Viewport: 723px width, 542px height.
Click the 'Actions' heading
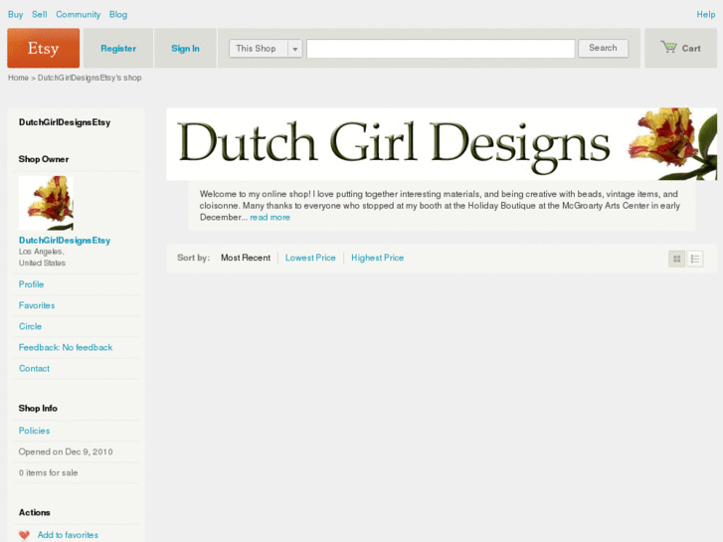click(x=35, y=512)
